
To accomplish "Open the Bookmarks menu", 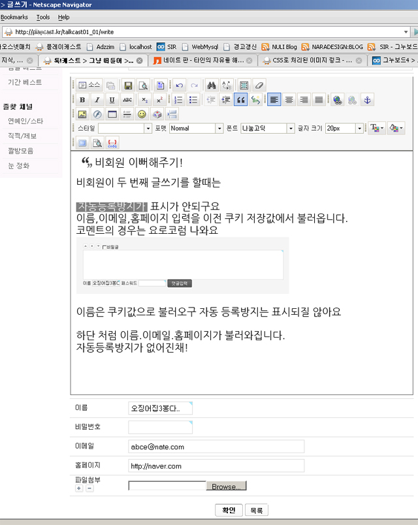I will pos(14,17).
